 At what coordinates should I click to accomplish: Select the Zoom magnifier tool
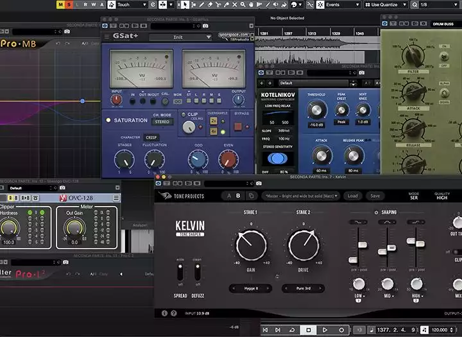(243, 4)
